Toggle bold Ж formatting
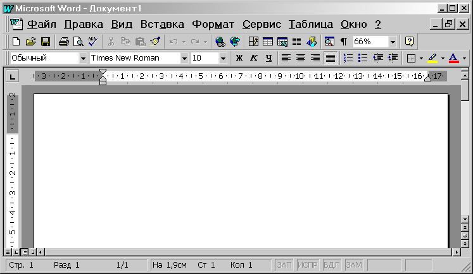The height and width of the screenshot is (274, 473). [x=239, y=57]
